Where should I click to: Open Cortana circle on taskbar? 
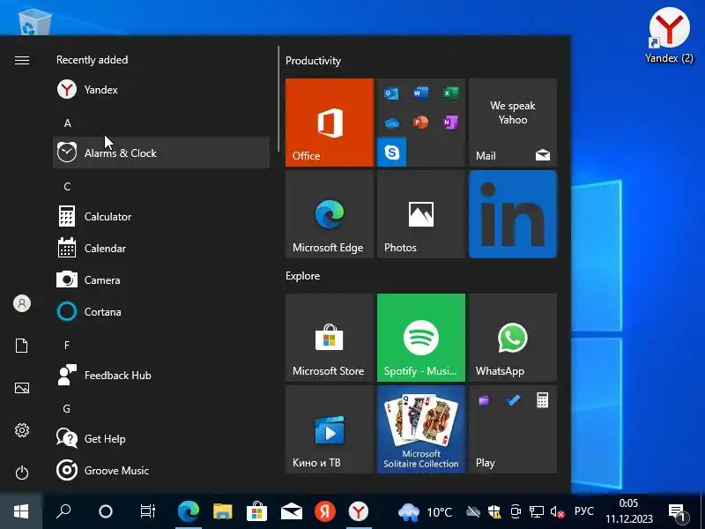tap(106, 511)
